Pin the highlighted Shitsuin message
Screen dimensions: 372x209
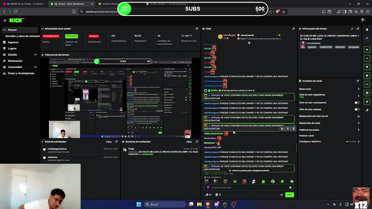pos(288,129)
